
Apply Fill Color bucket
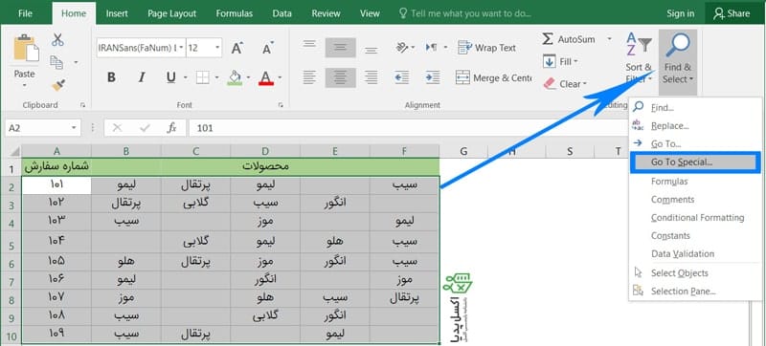[235, 77]
